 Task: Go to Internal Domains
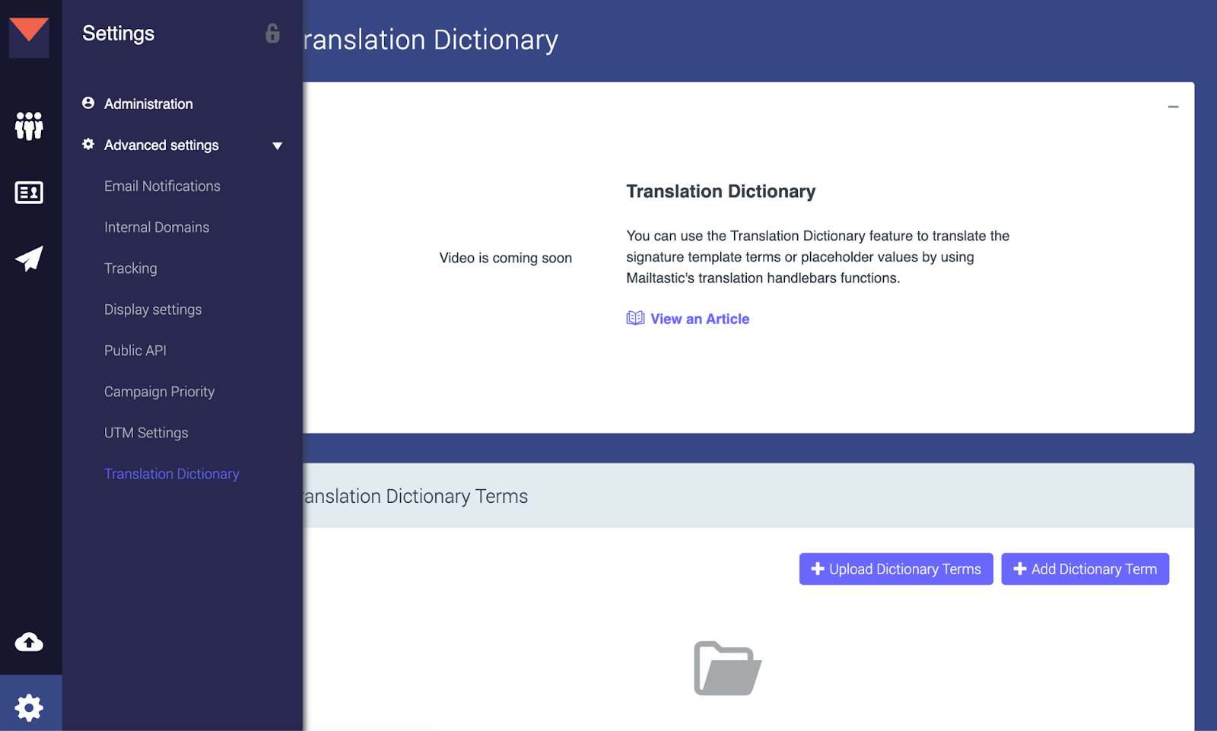[157, 227]
